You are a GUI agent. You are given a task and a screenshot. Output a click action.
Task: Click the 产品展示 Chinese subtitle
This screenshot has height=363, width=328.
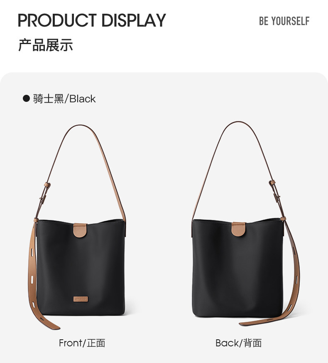point(46,45)
